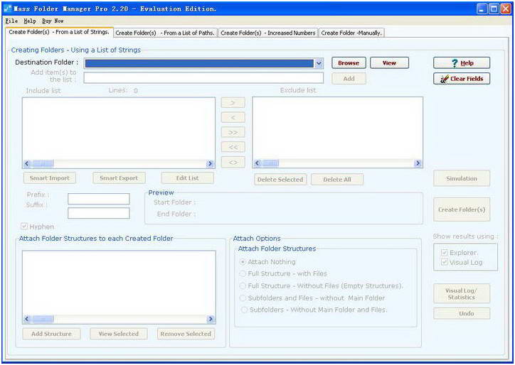This screenshot has height=365, width=515.
Task: Switch to From a List of Strings tab
Action: point(60,32)
